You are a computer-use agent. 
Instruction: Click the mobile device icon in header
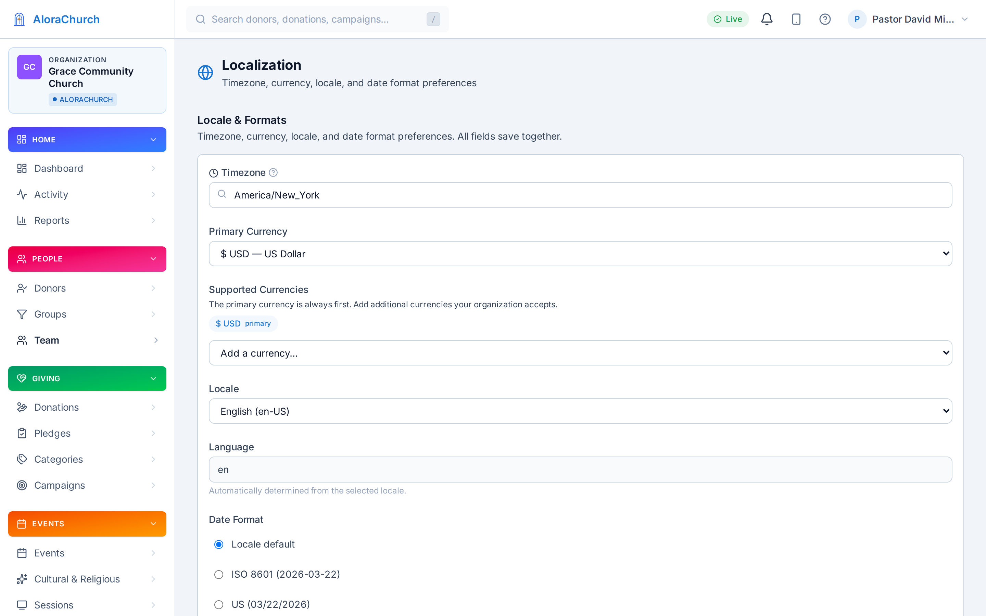click(x=796, y=19)
